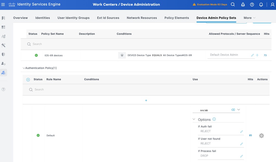The height and width of the screenshot is (162, 276).
Task: Click the device condition icon in IOS-XR row
Action: (x=122, y=55)
